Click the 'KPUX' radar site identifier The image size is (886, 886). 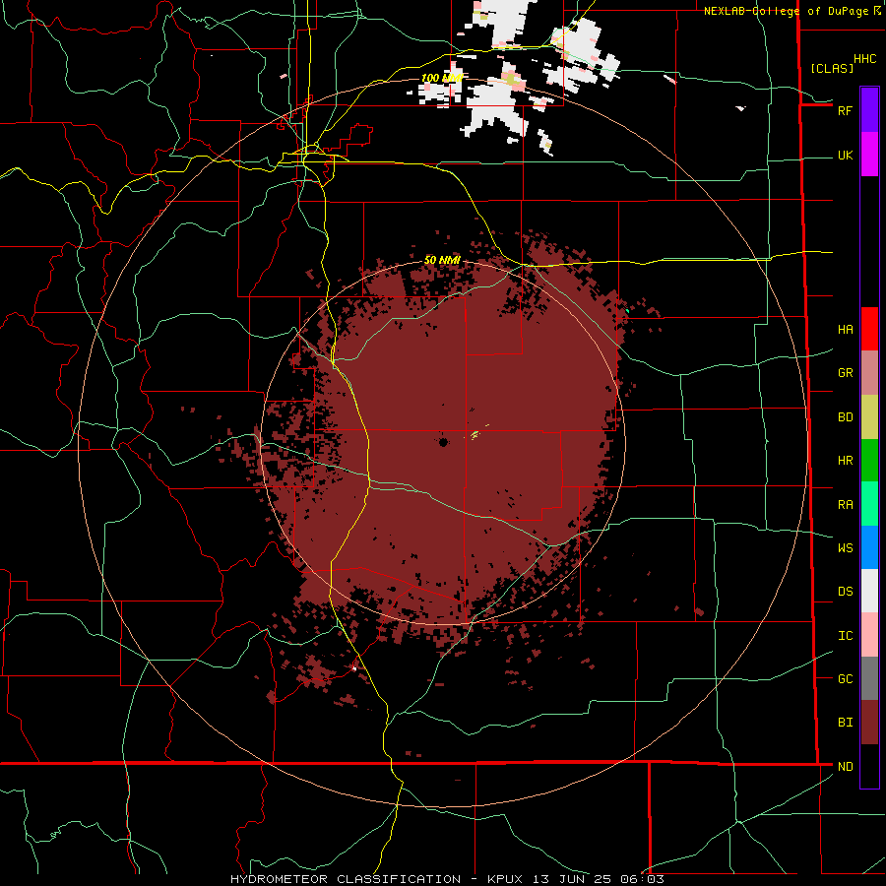[x=505, y=879]
